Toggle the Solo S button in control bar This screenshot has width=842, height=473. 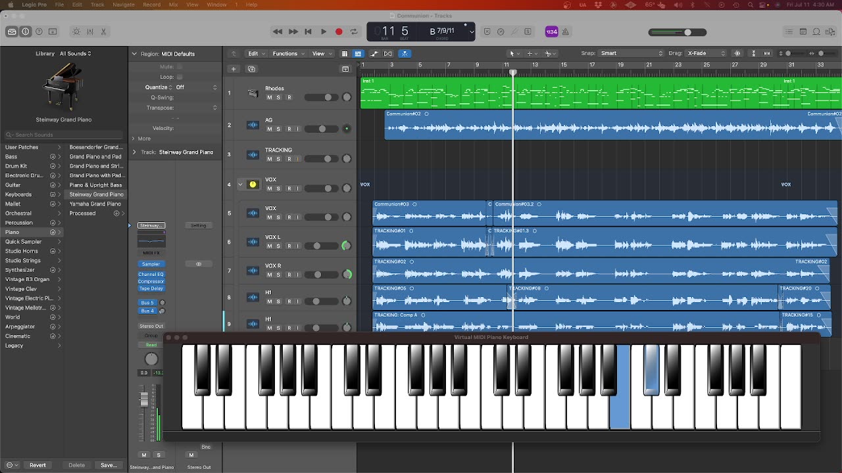tap(528, 32)
